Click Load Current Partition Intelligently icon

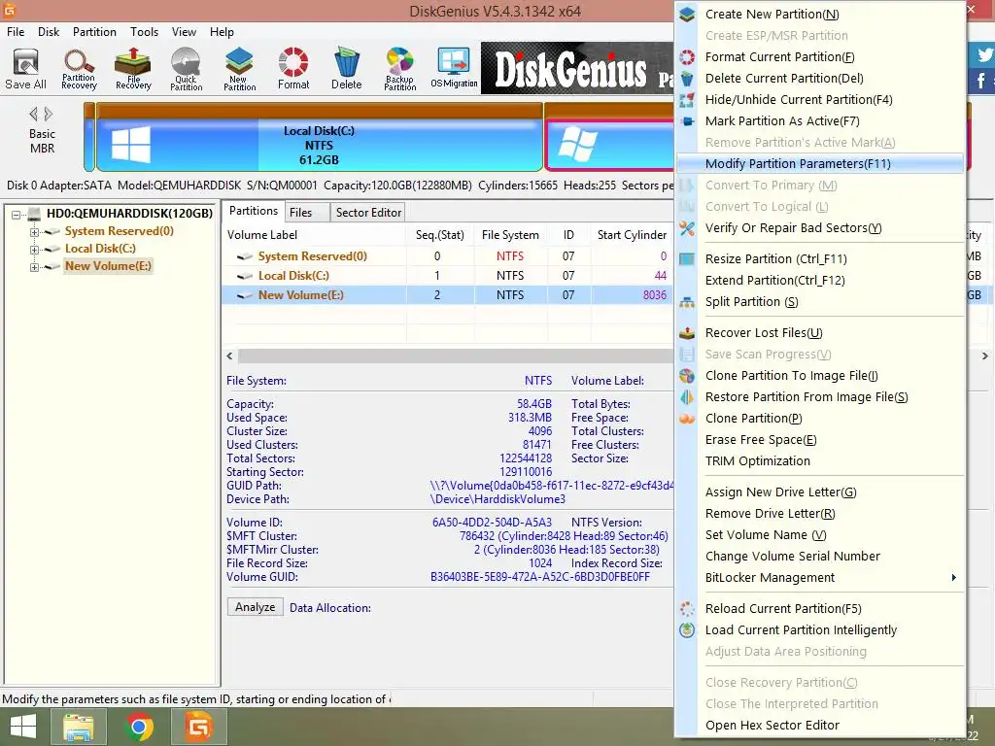click(687, 629)
